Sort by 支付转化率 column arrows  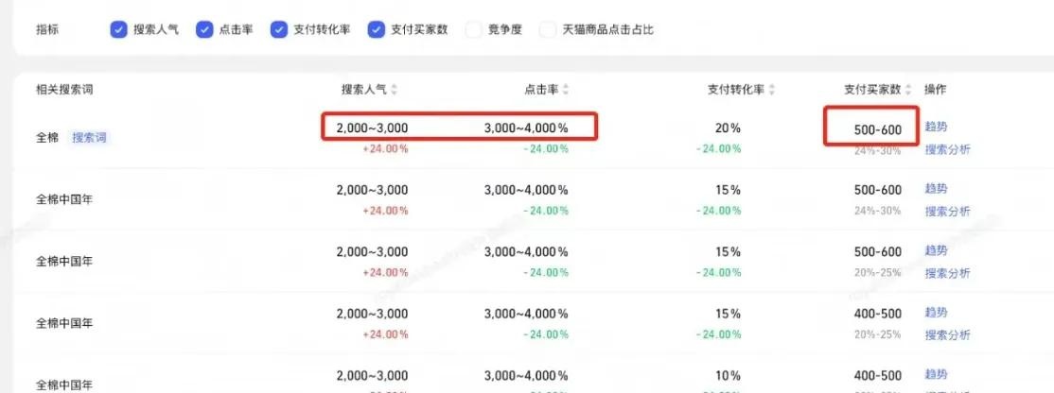tap(772, 90)
